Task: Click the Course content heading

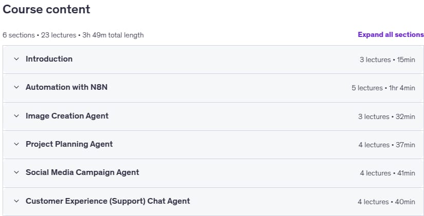Action: click(x=46, y=9)
